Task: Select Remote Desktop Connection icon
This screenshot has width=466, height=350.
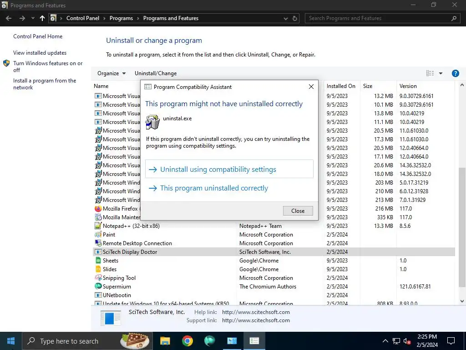Action: 98,243
